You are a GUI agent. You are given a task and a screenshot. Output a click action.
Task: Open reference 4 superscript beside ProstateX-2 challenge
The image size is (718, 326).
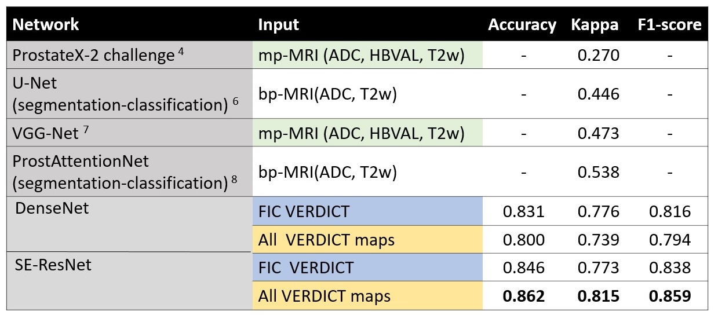[x=180, y=52]
